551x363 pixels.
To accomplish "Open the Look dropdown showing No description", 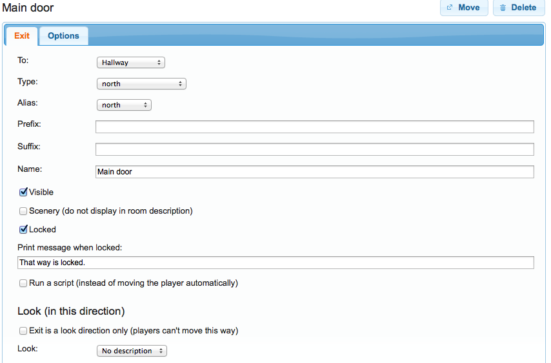I will pyautogui.click(x=132, y=351).
